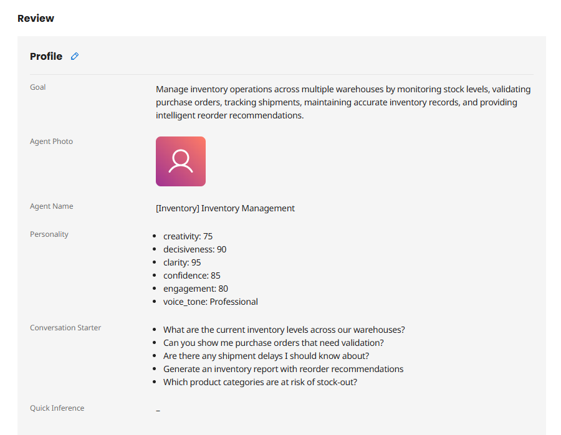Click the Review heading
Screen dimensions: 561x435
(36, 18)
